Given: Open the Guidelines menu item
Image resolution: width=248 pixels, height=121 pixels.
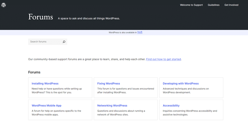Looking at the screenshot, I should pyautogui.click(x=213, y=5).
